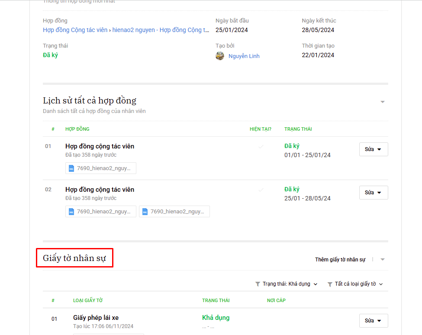Open the attached doc file of contract 01

click(x=101, y=168)
